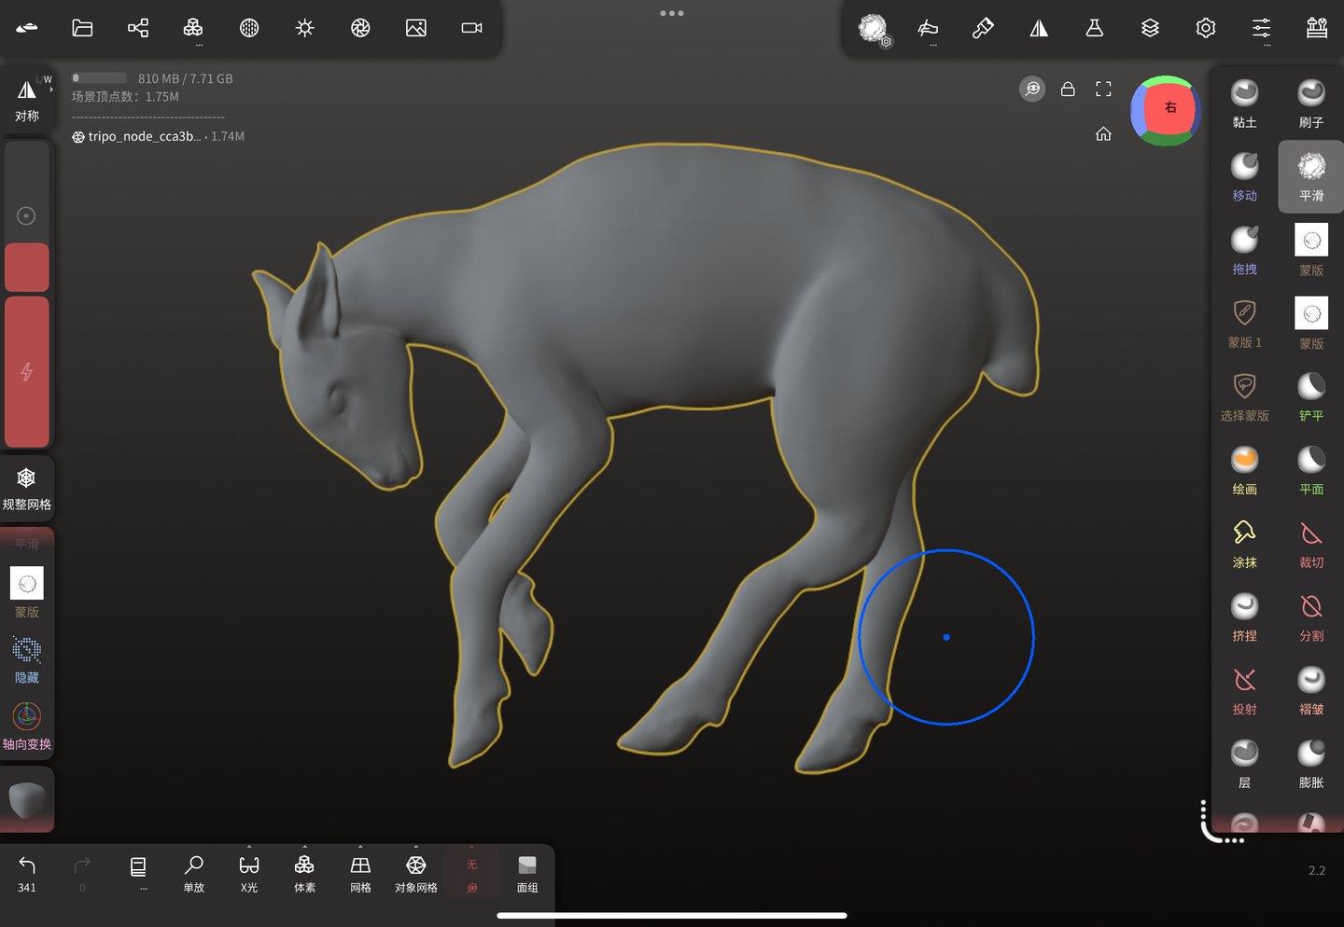The image size is (1344, 927).
Task: Open the stroke settings menu
Action: point(928,28)
